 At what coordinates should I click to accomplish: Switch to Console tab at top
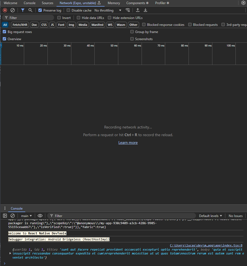click(x=30, y=3)
